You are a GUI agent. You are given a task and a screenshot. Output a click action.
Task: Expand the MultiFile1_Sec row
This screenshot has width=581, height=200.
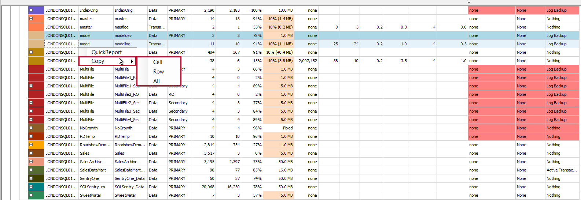31,86
